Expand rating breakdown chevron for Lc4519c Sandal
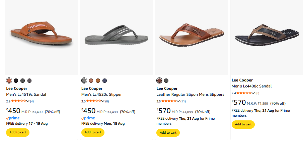Image resolution: width=304 pixels, height=141 pixels. (x=28, y=101)
